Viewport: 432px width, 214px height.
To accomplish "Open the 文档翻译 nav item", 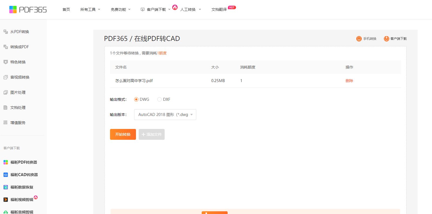I will pyautogui.click(x=219, y=9).
